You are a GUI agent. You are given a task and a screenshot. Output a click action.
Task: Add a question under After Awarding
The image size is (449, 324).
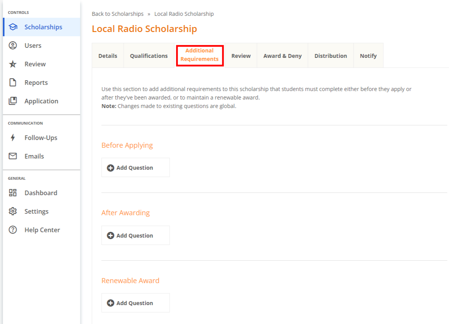pyautogui.click(x=135, y=235)
